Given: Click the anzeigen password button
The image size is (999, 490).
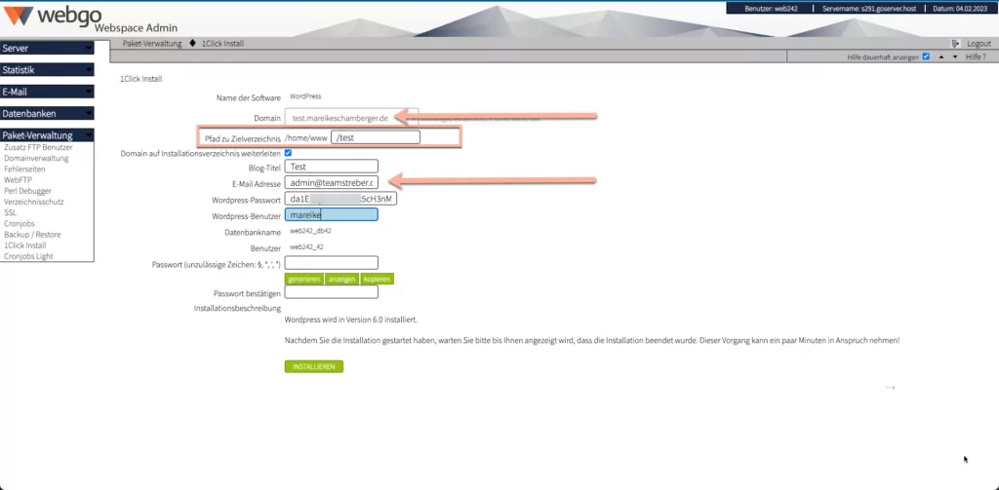Looking at the screenshot, I should click(x=342, y=280).
